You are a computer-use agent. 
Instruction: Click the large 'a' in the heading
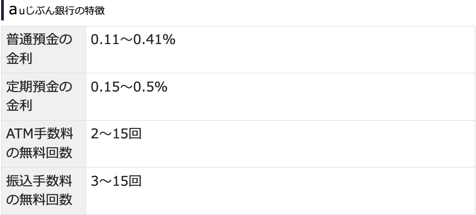[x=13, y=10]
